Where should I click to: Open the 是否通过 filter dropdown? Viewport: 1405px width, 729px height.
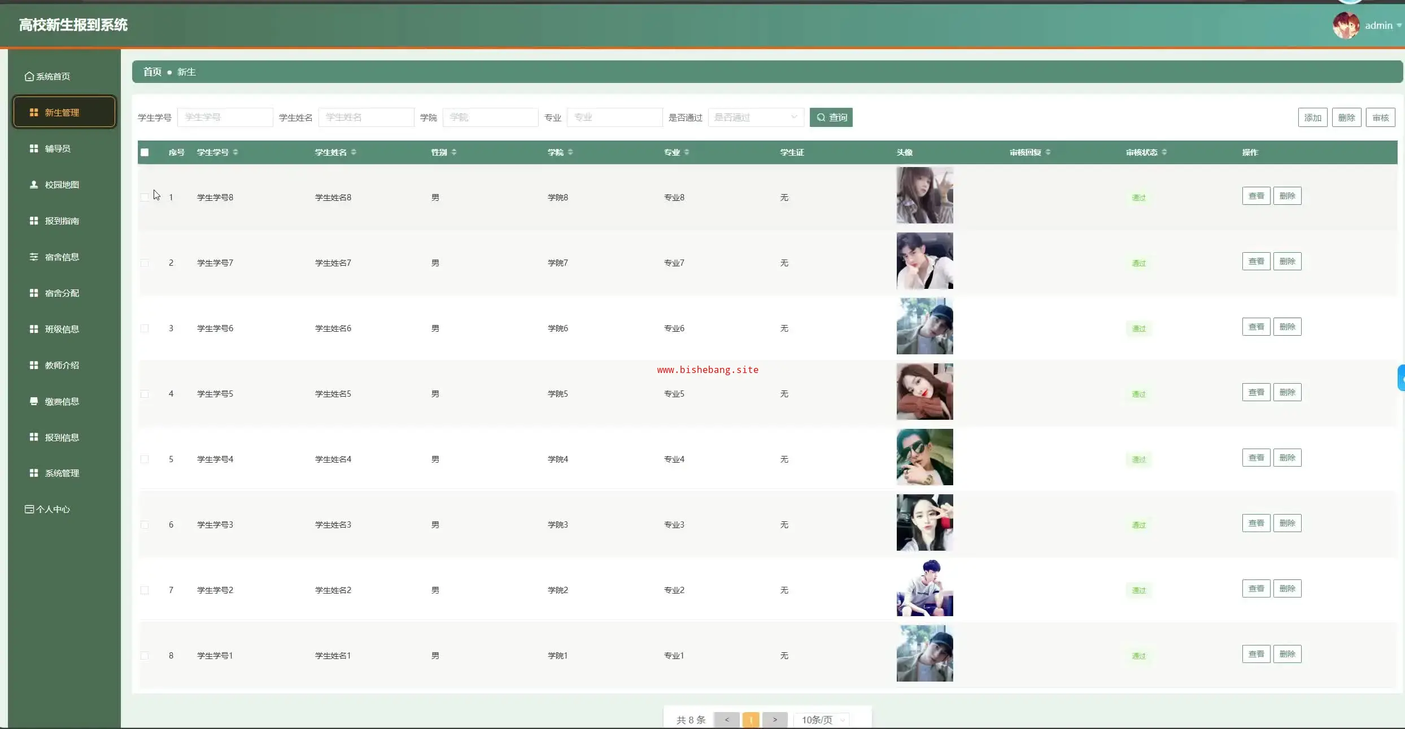pos(756,117)
